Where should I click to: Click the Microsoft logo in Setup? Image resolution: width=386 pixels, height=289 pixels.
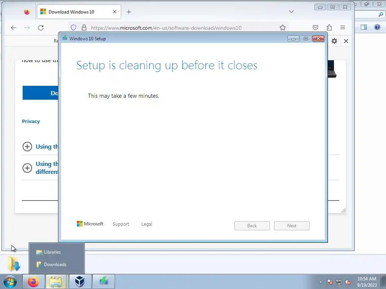coord(90,224)
